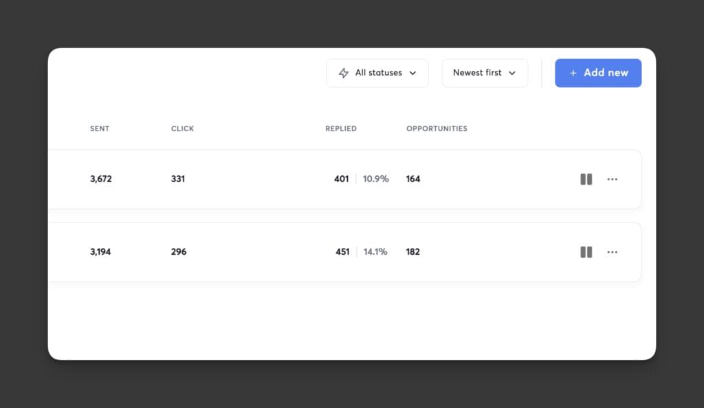Open the three-dot menu on the first campaign
The image size is (704, 408).
click(x=613, y=179)
